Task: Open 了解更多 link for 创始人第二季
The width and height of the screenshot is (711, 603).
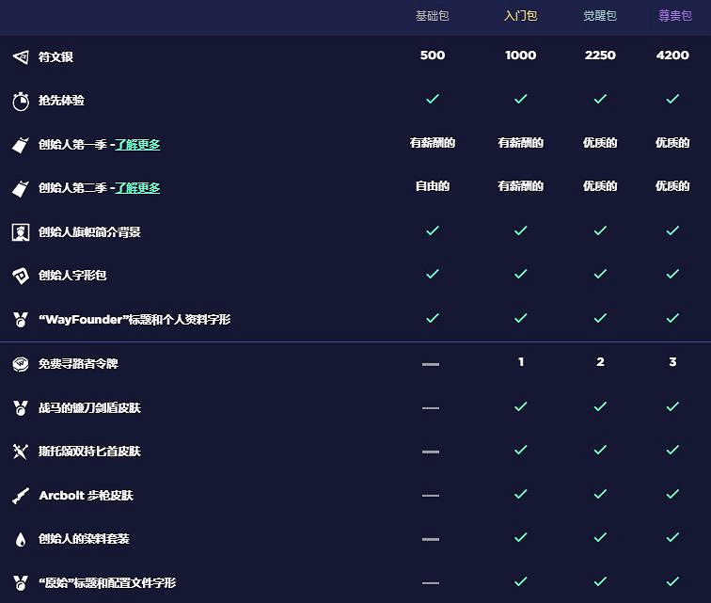Action: (x=137, y=188)
